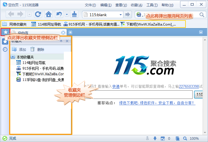Click the blocked popup count 0
The height and width of the screenshot is (142, 208).
click(x=169, y=138)
